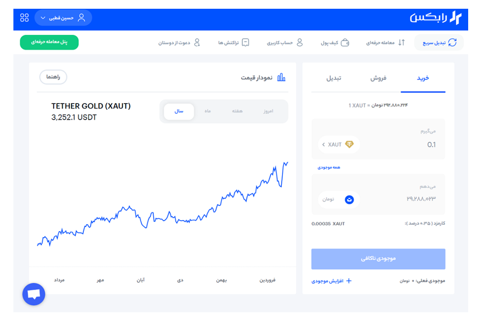The image size is (488, 328).
Task: Click the راهنما help button
Action: [53, 77]
